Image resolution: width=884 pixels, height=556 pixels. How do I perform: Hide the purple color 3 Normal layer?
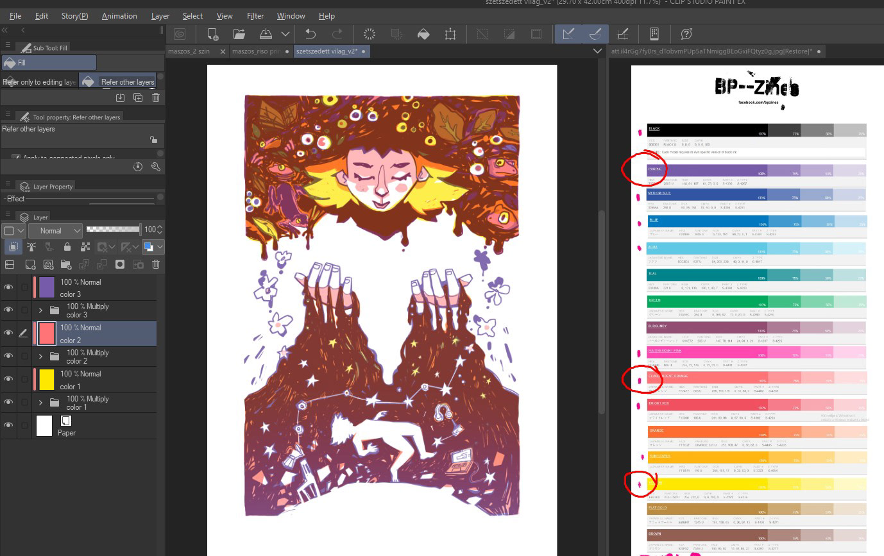pyautogui.click(x=8, y=287)
